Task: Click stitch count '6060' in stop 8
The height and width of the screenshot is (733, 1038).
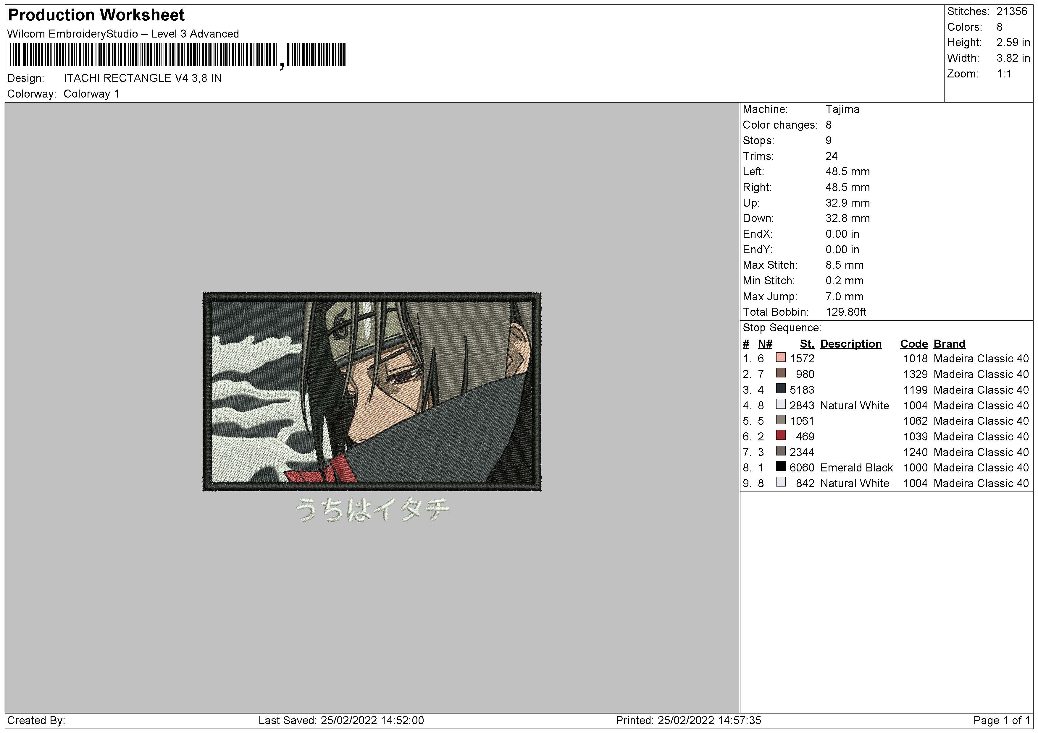Action: 802,468
